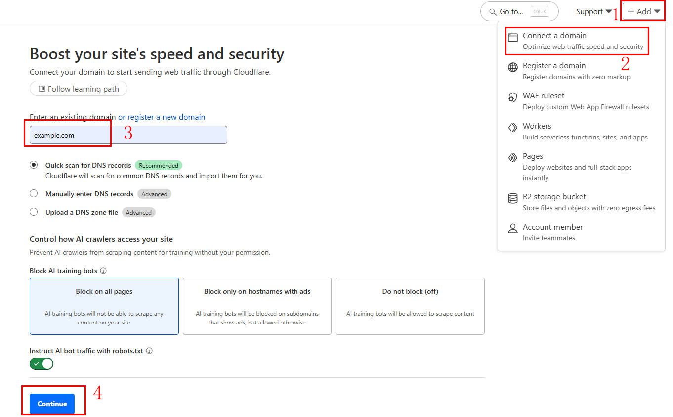Screen dimensions: 673x417
Task: Select Quick scan for DNS records radio
Action: pos(34,165)
